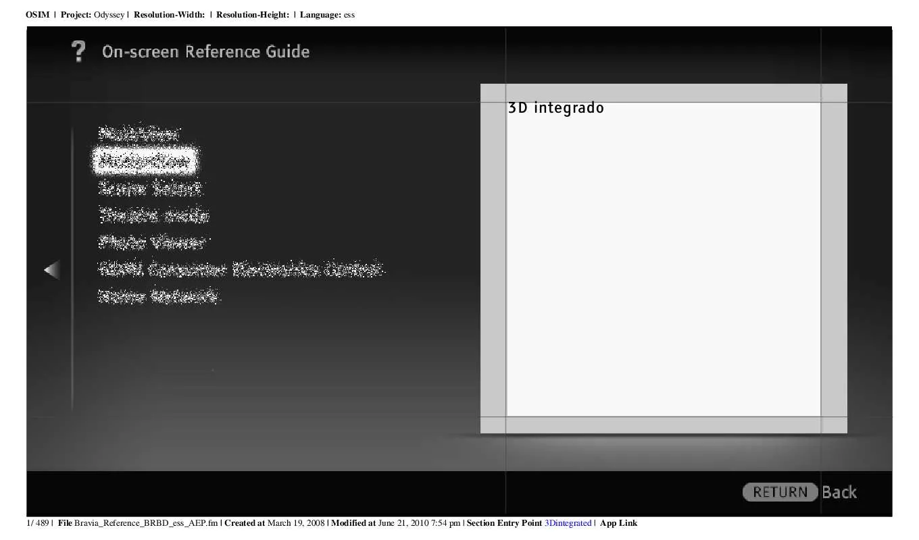
Task: Click the file name Bravia_Reference_BRBD_ess_AEP.fm
Action: (x=146, y=523)
